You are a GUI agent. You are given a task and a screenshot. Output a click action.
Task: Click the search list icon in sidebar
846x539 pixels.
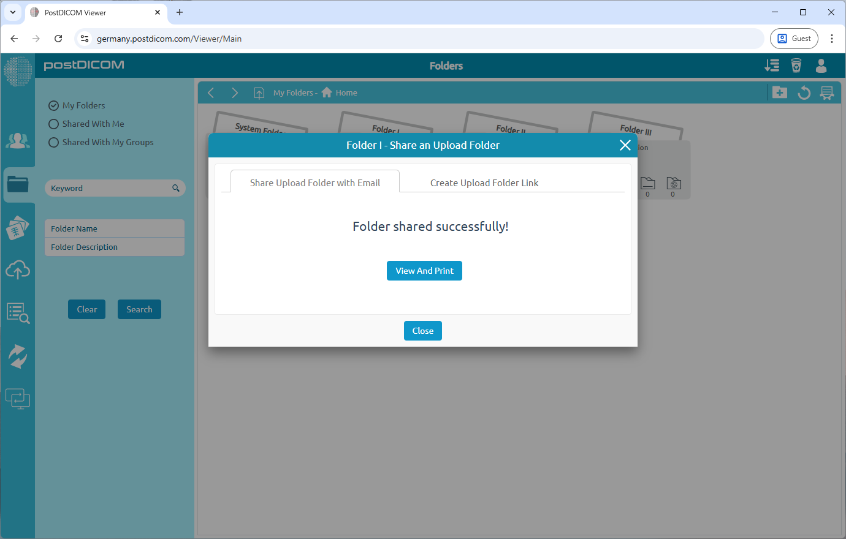(x=18, y=312)
